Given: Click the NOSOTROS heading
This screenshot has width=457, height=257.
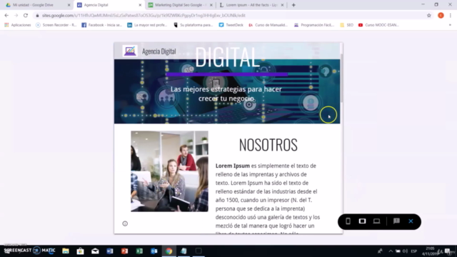Looking at the screenshot, I should 268,145.
